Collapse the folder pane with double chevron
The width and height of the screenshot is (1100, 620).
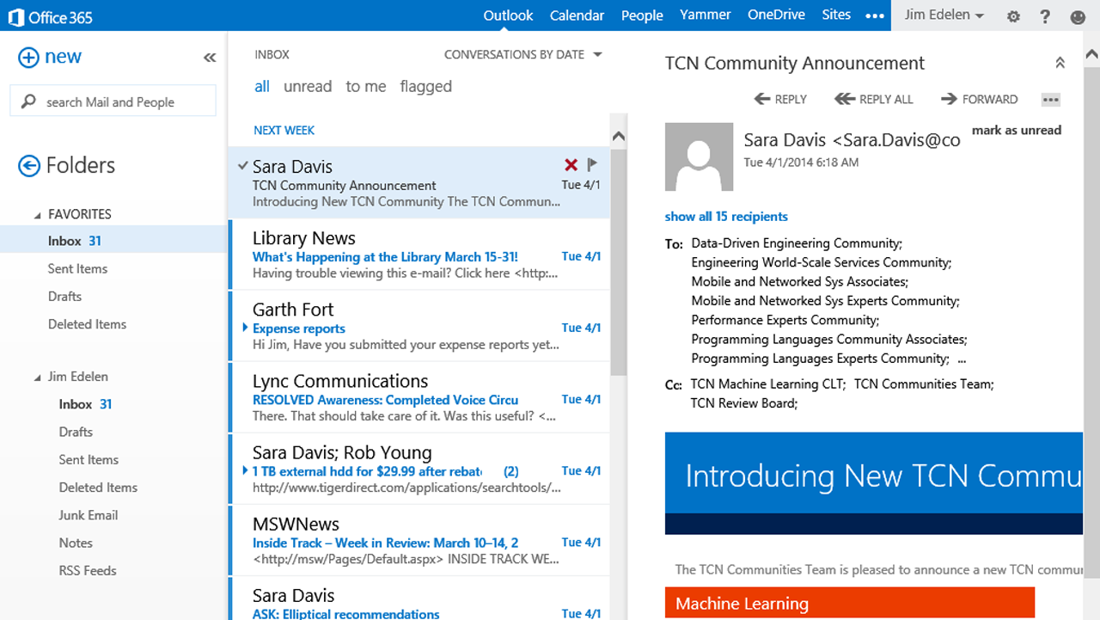tap(209, 58)
